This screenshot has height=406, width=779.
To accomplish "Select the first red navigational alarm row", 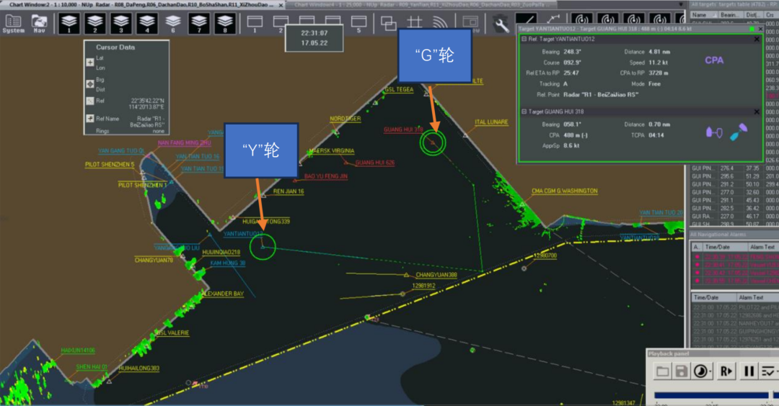I will [x=735, y=257].
